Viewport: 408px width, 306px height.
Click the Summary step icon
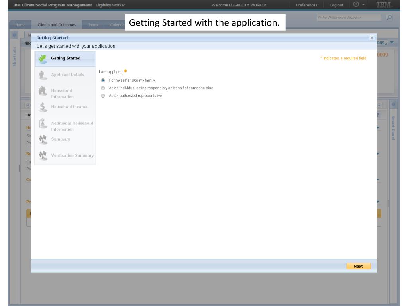[x=43, y=139]
